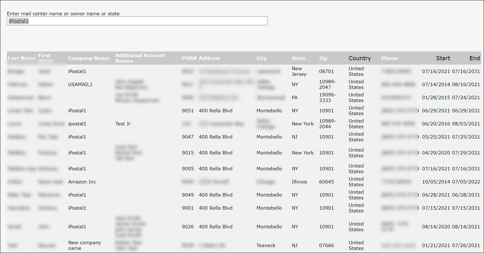Click the Additional Account Names column header

pyautogui.click(x=140, y=58)
